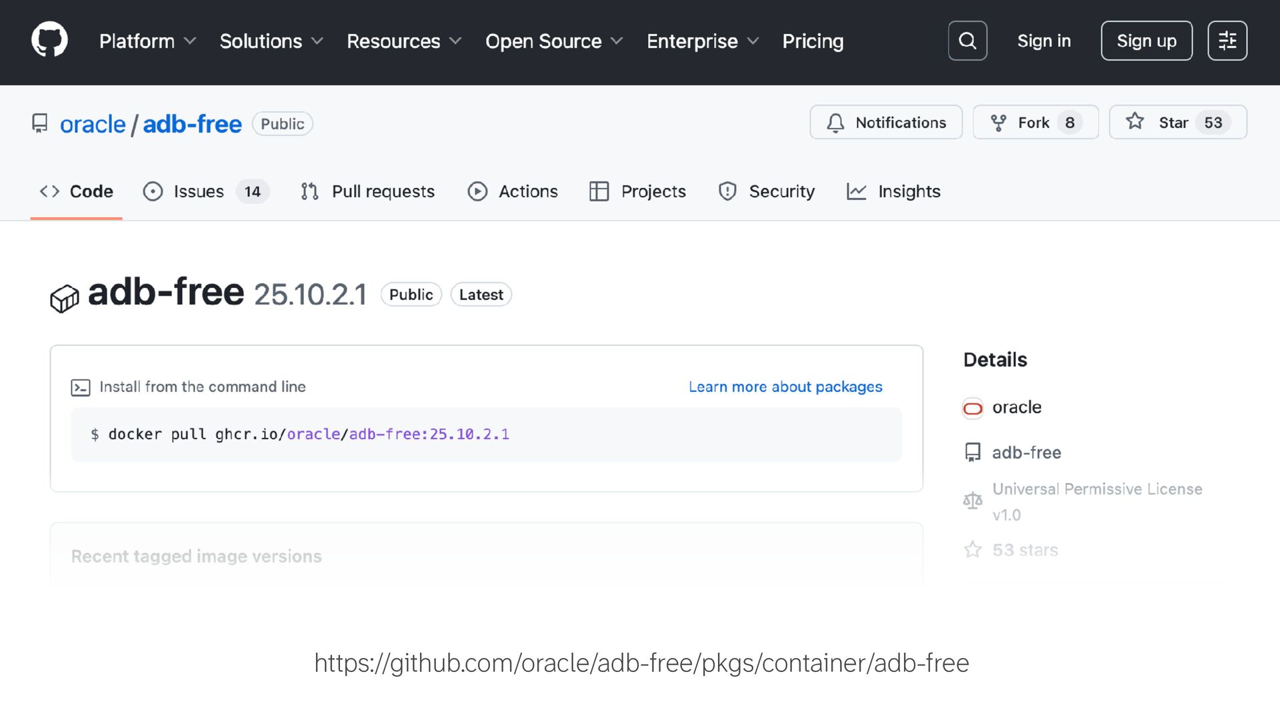Click the GitHub Octocat logo
Screen dimensions: 1280x720
point(49,40)
